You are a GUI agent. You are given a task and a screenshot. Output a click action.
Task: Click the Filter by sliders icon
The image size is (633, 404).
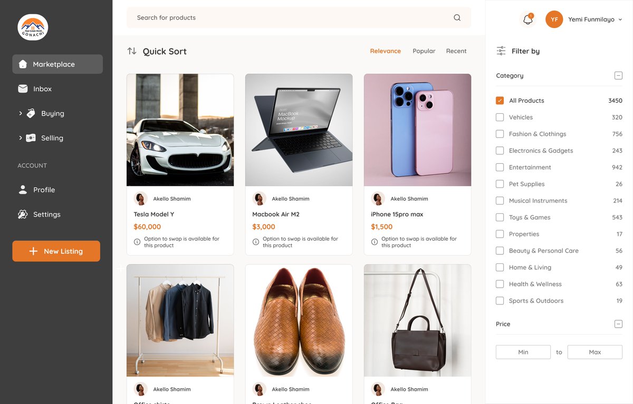(x=501, y=51)
